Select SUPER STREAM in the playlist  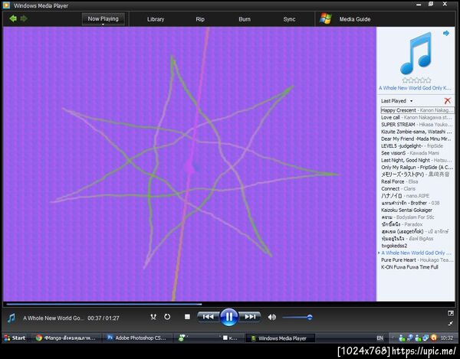click(x=417, y=125)
